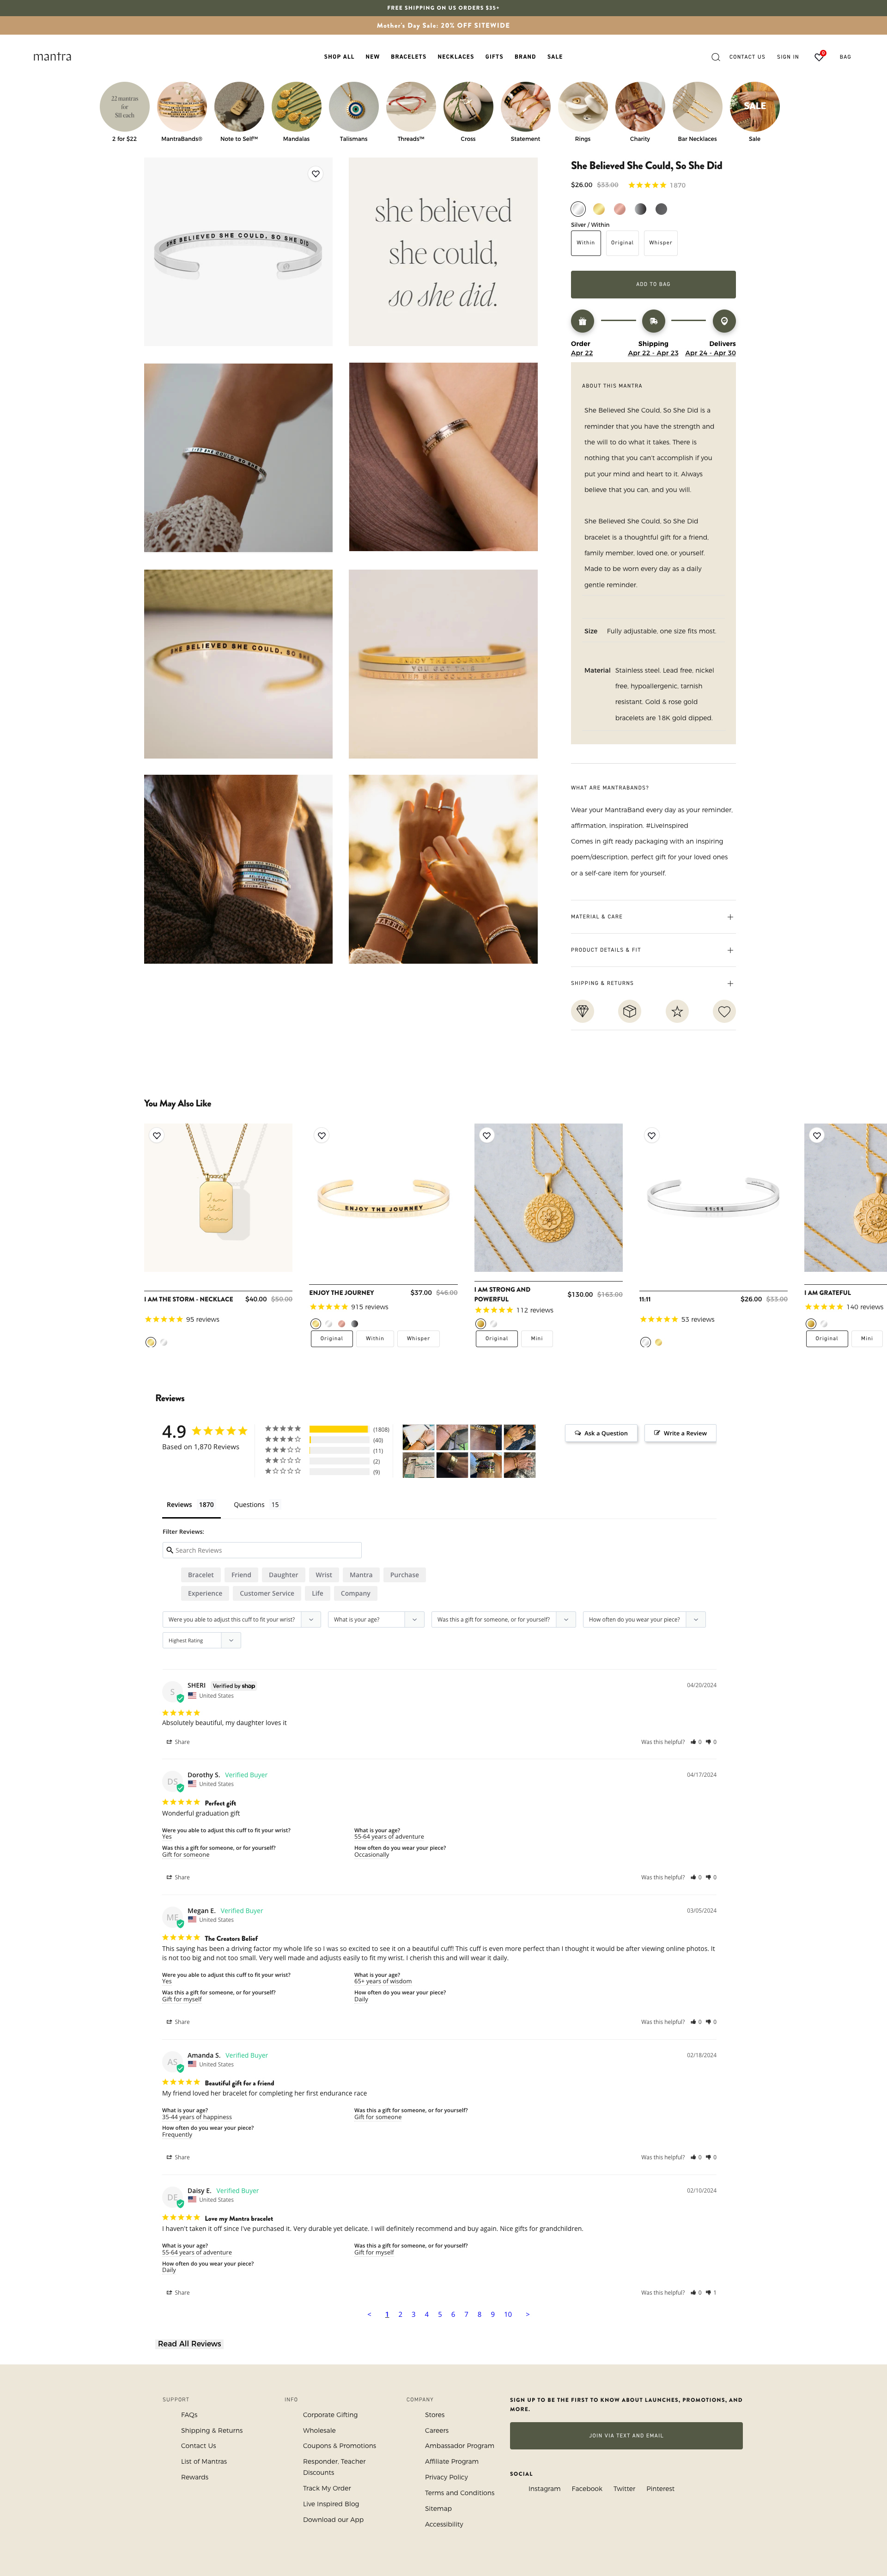The image size is (887, 2576).
Task: Select the Original engraving style option
Action: pyautogui.click(x=622, y=243)
